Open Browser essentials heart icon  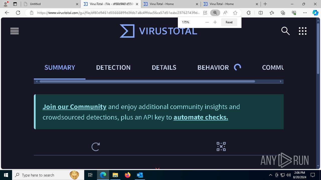tap(294, 13)
